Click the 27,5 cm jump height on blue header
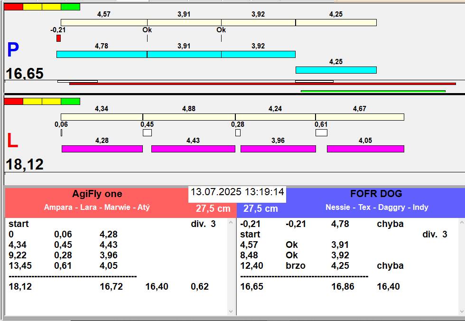Image resolution: width=465 pixels, height=321 pixels. (260, 208)
